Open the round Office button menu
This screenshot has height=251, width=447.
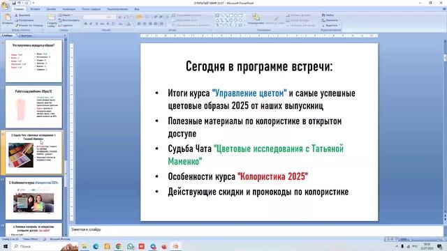coord(5,6)
